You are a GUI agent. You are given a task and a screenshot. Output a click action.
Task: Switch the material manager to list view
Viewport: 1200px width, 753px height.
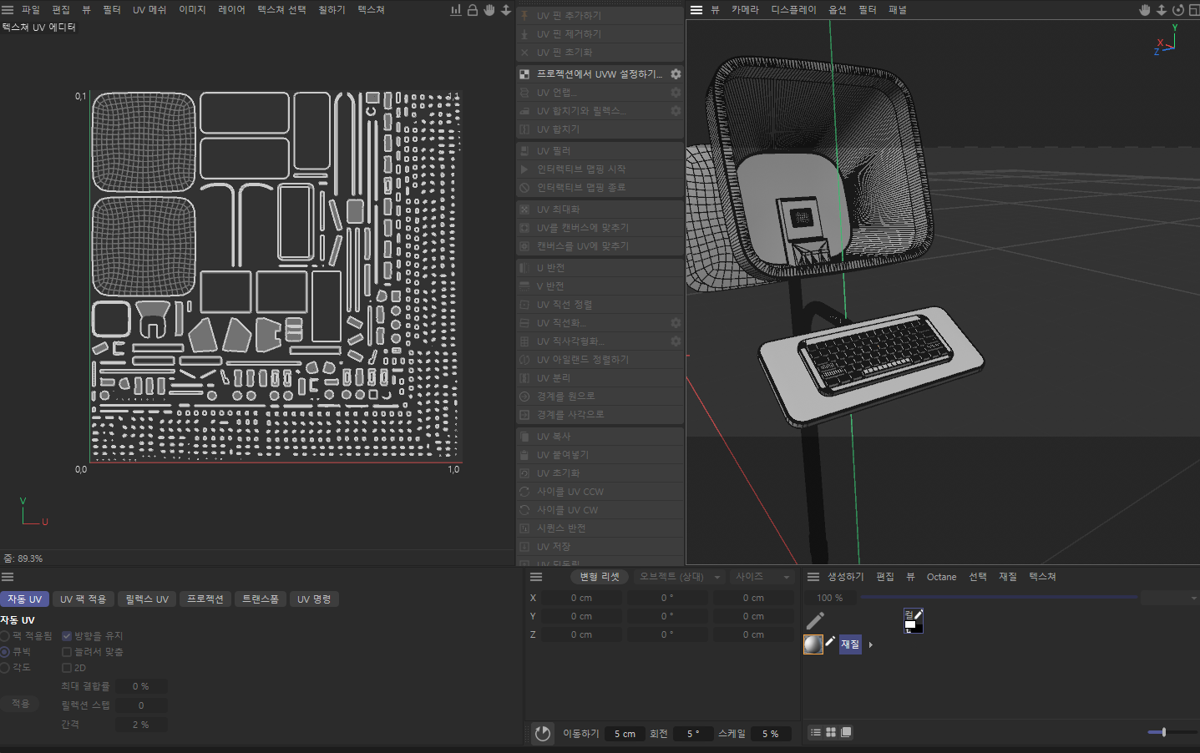[816, 732]
